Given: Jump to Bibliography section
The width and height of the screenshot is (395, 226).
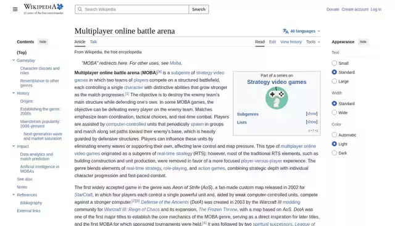Looking at the screenshot, I should click(x=31, y=203).
